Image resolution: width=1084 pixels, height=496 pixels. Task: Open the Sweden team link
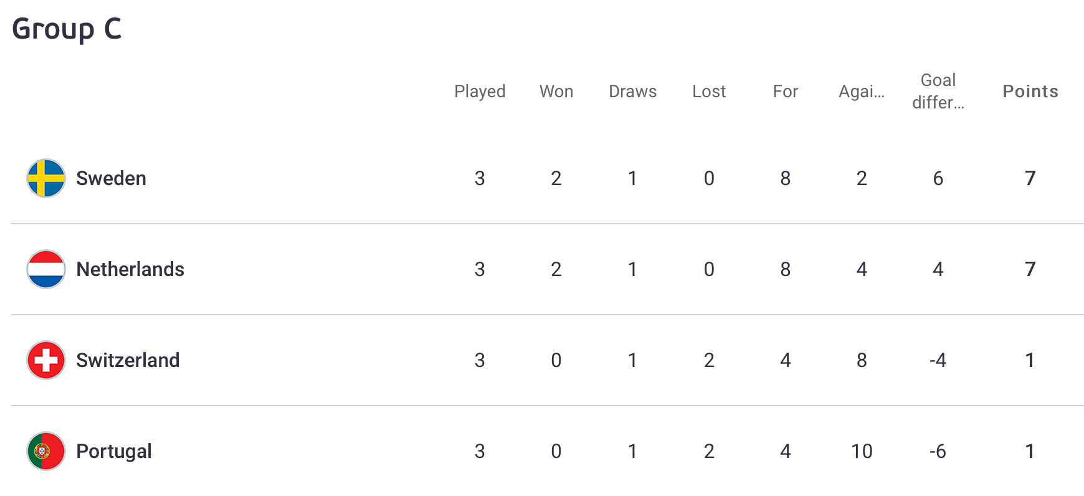(x=111, y=178)
